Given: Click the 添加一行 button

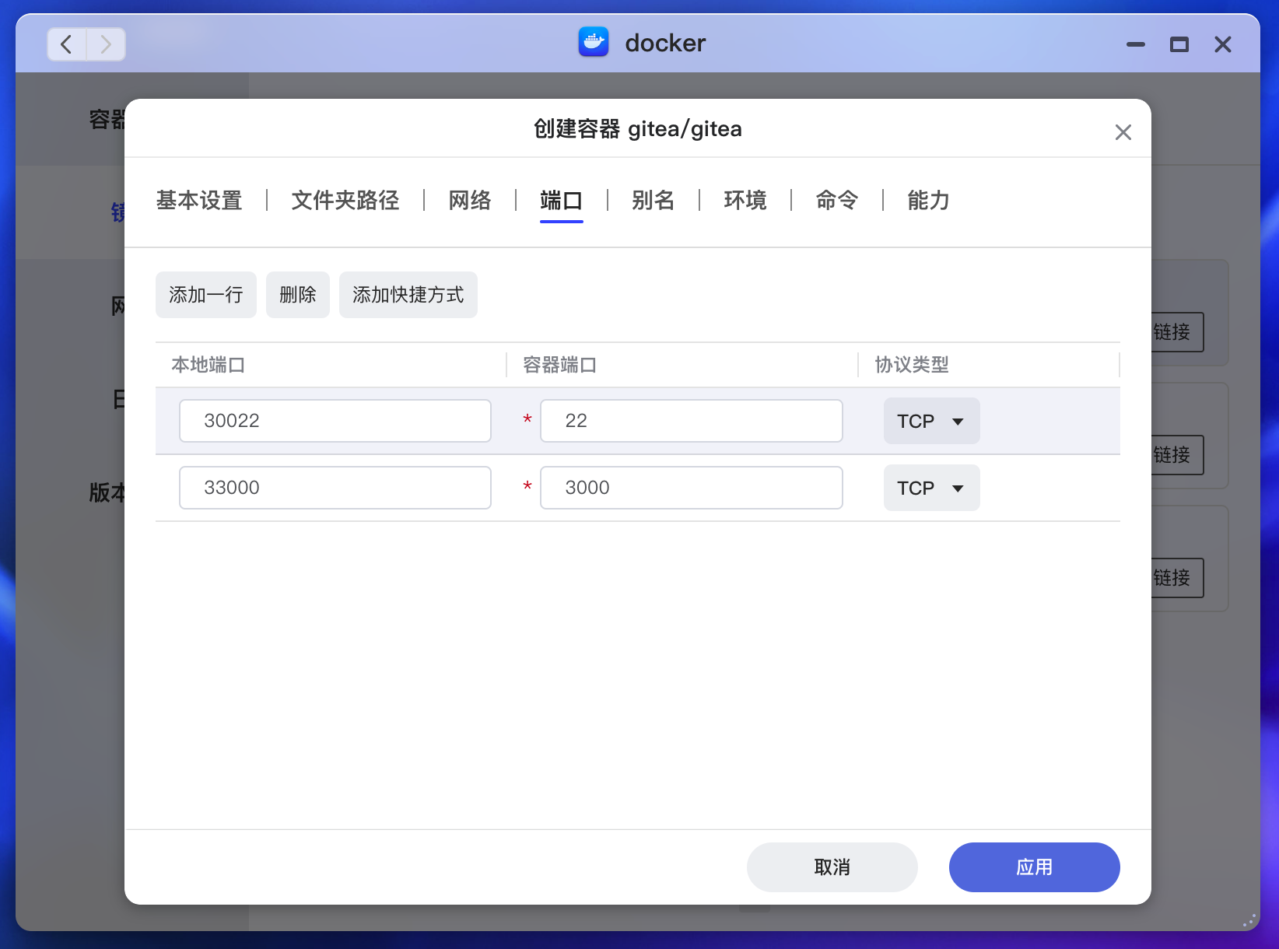Looking at the screenshot, I should click(206, 295).
